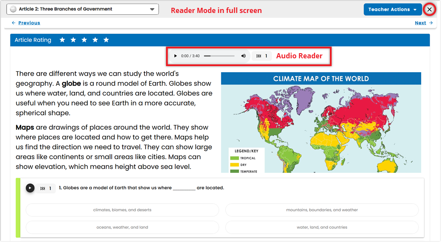Screen dimensions: 441x242
Task: Rate the article five stars
Action: tap(106, 40)
